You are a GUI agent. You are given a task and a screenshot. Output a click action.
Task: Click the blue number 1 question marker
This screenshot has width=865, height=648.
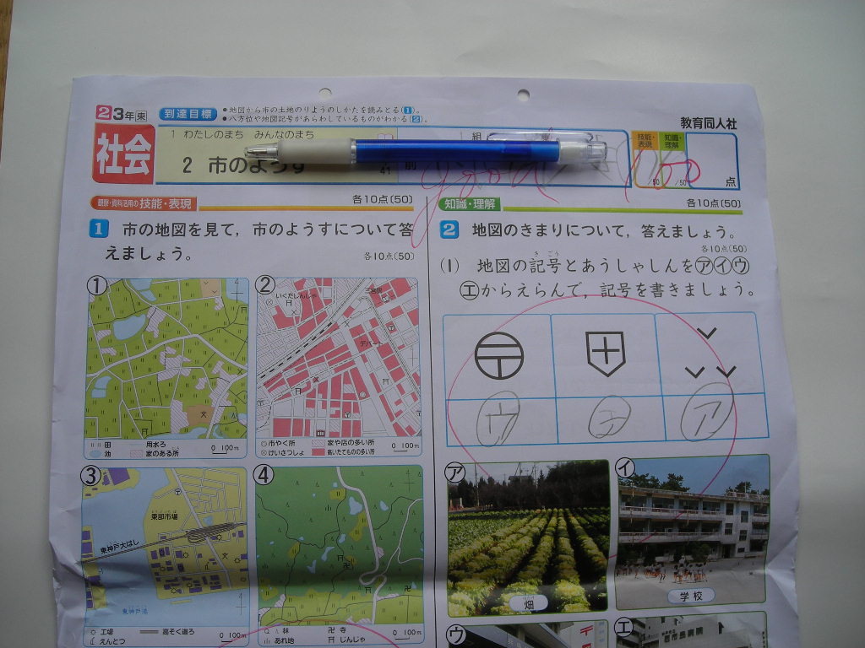pyautogui.click(x=100, y=229)
